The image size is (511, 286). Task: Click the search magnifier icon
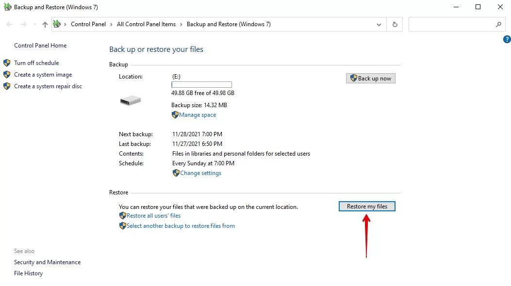click(498, 24)
